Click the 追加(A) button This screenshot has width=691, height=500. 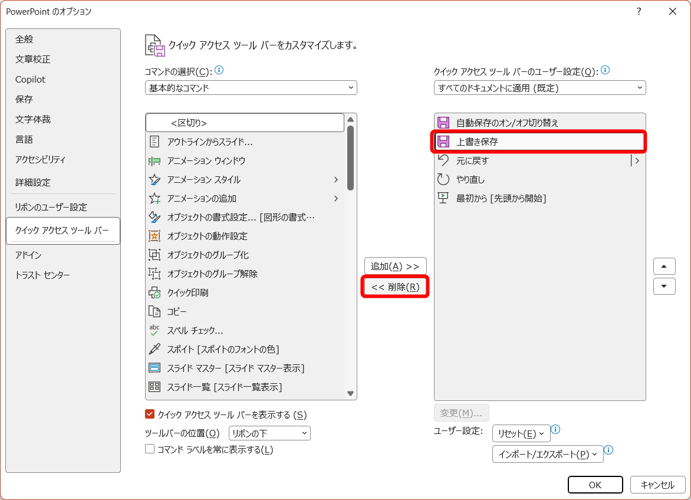(x=394, y=266)
